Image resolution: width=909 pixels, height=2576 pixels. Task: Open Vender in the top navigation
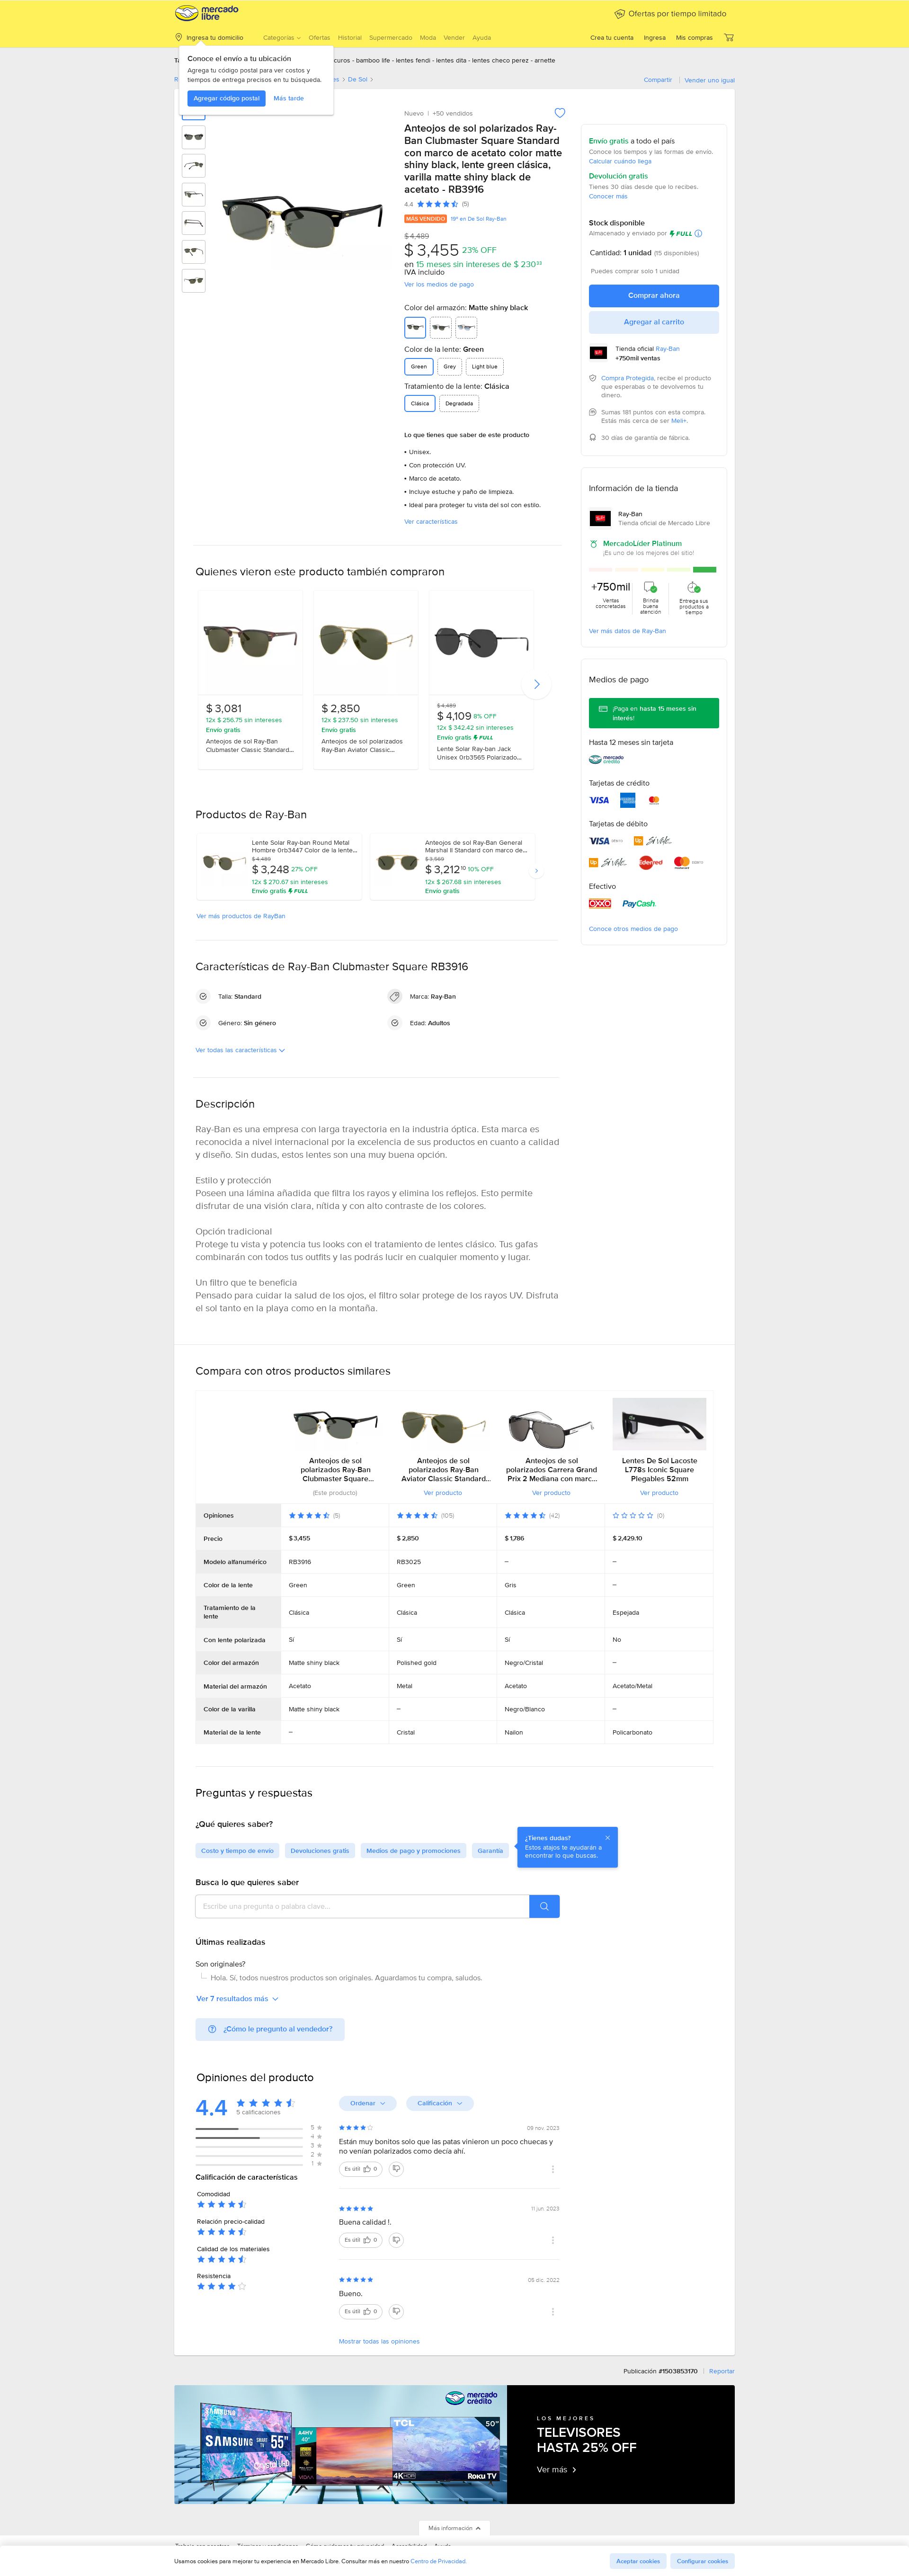454,38
